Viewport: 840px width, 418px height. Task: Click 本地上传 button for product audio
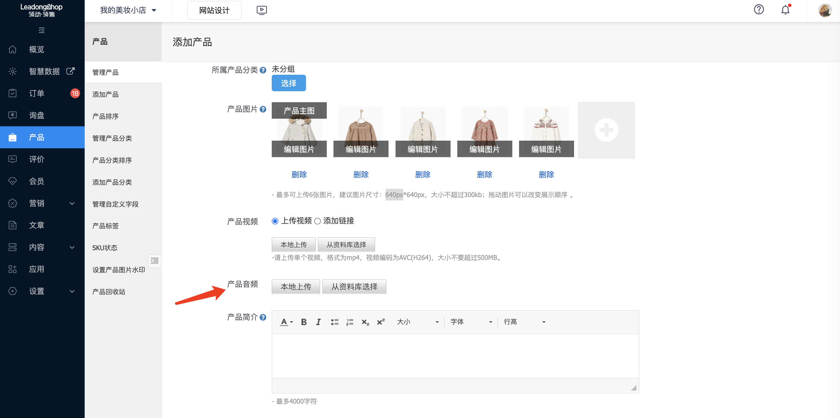(295, 287)
